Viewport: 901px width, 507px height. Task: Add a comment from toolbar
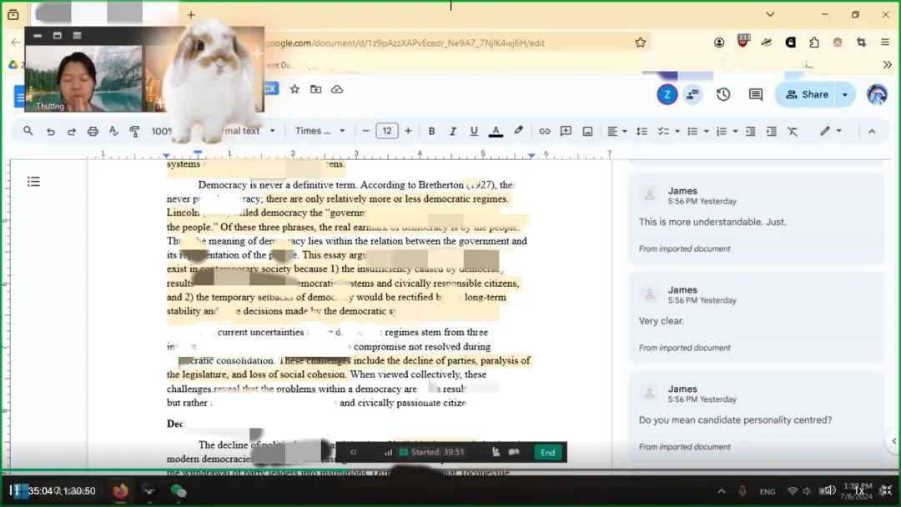tap(566, 132)
